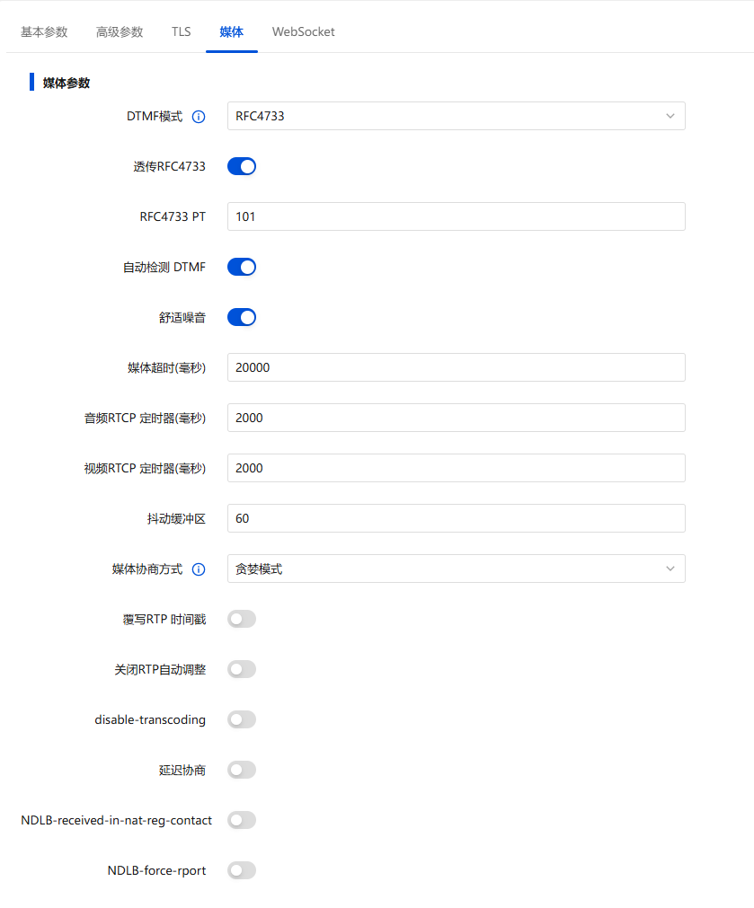This screenshot has height=908, width=754.
Task: Open the 媒体协商方式 dropdown showing 贪婪模式
Action: [x=455, y=569]
